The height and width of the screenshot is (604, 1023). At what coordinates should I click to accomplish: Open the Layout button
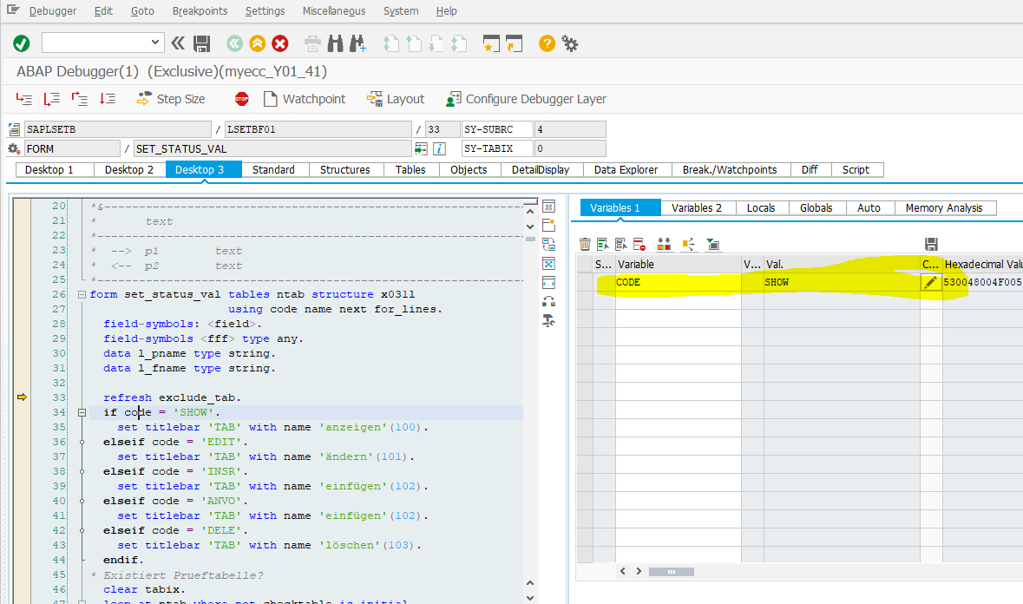[x=396, y=98]
